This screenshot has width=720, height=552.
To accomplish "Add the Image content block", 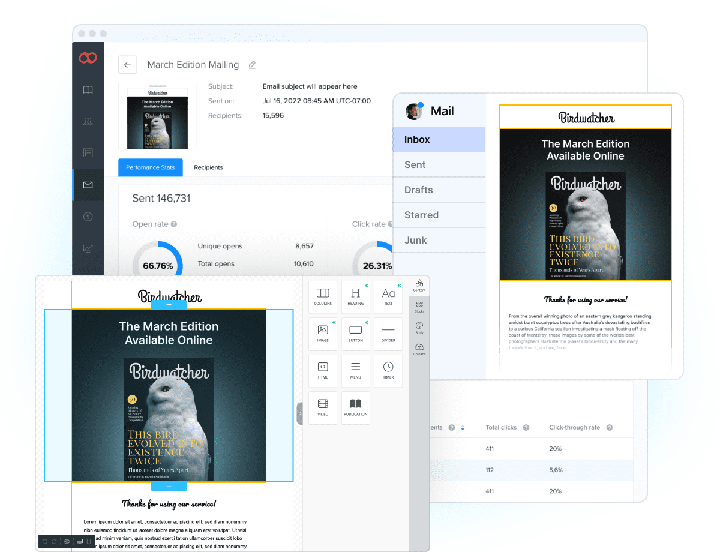I will click(323, 333).
